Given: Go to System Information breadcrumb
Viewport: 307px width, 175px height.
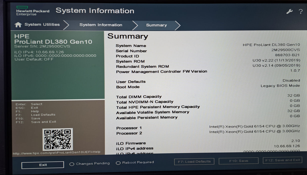Looking at the screenshot, I should 101,25.
